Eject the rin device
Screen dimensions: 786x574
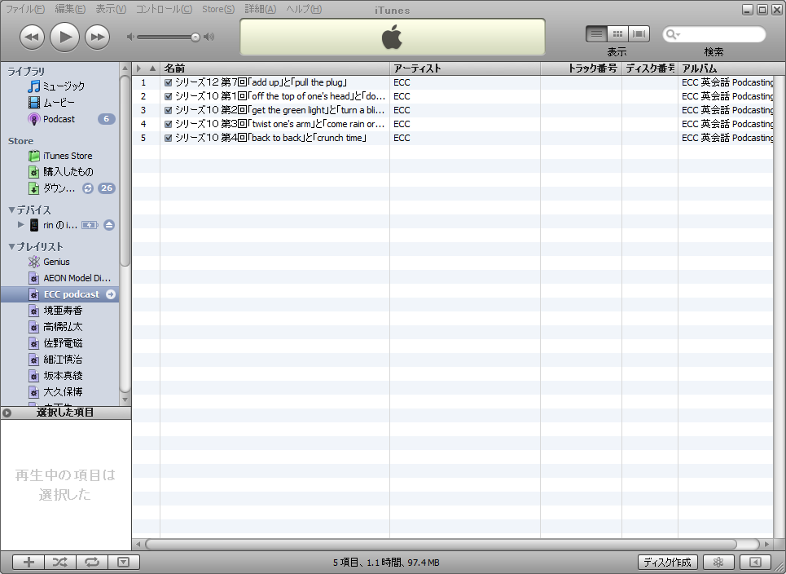[x=109, y=225]
